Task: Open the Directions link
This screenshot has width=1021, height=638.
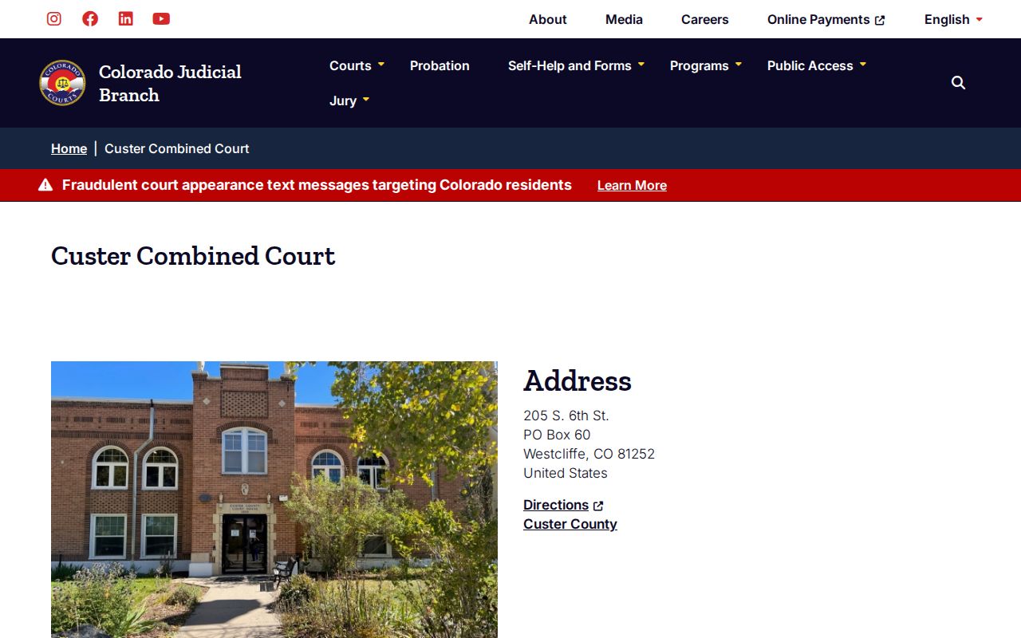Action: coord(556,505)
